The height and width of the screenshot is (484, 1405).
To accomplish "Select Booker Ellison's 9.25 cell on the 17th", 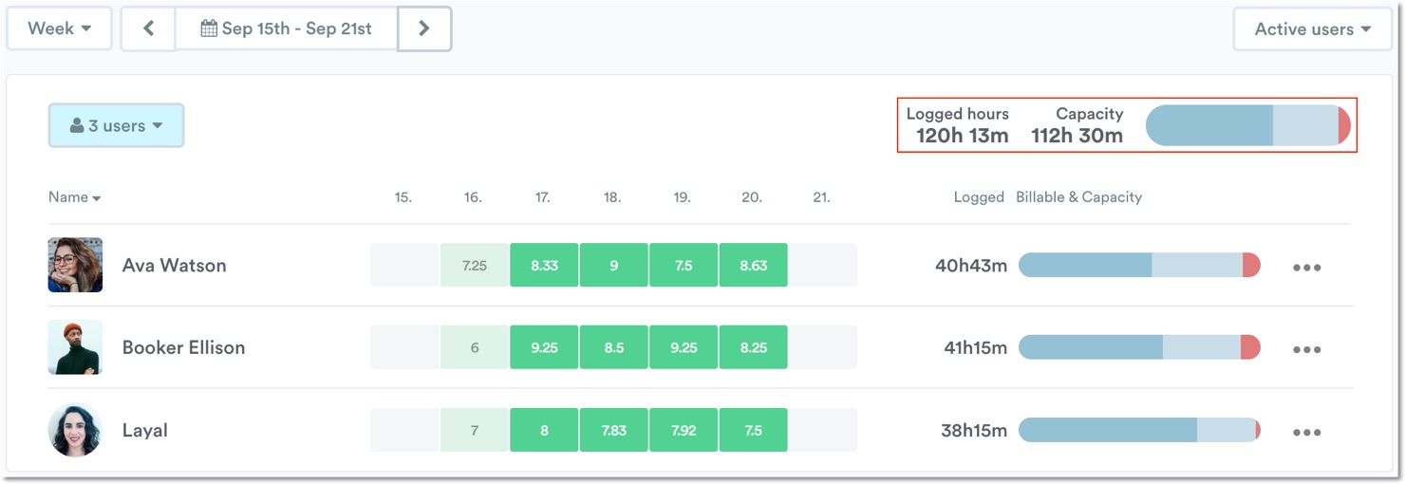I will [544, 347].
